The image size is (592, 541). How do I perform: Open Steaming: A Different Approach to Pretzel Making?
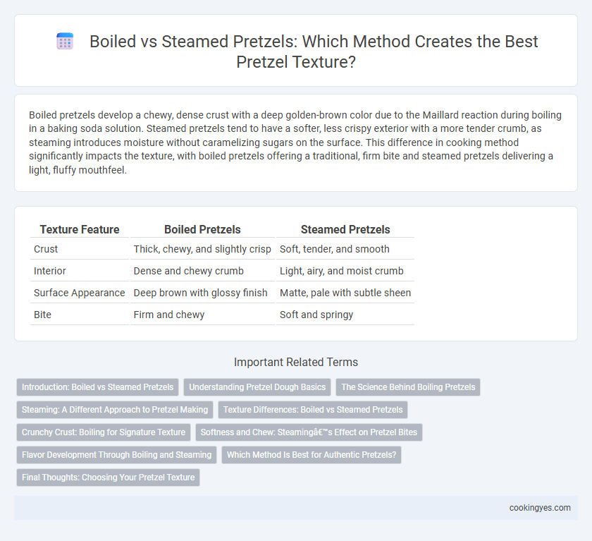coord(115,410)
